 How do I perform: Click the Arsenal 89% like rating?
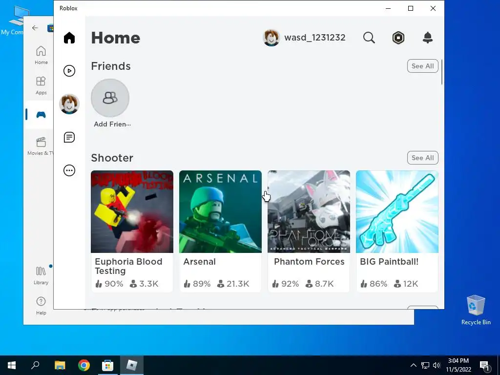[x=197, y=284]
